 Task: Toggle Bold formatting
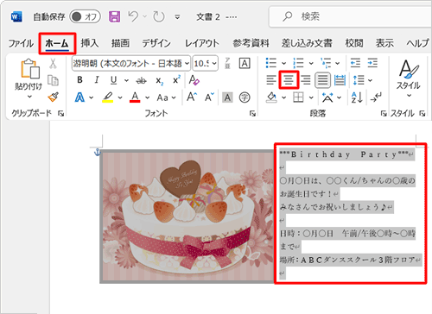click(x=80, y=80)
